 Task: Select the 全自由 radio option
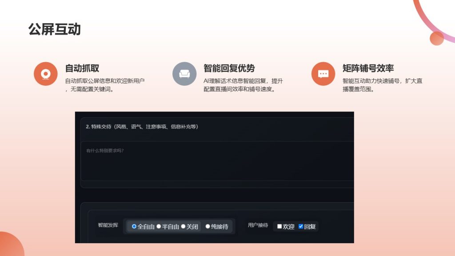(134, 227)
